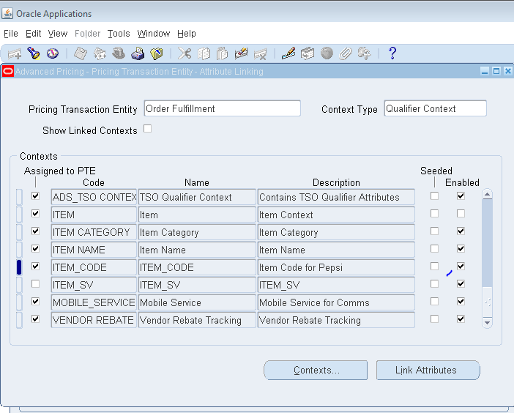This screenshot has height=413, width=514.
Task: Click the 'Item Name' name field
Action: tap(197, 250)
